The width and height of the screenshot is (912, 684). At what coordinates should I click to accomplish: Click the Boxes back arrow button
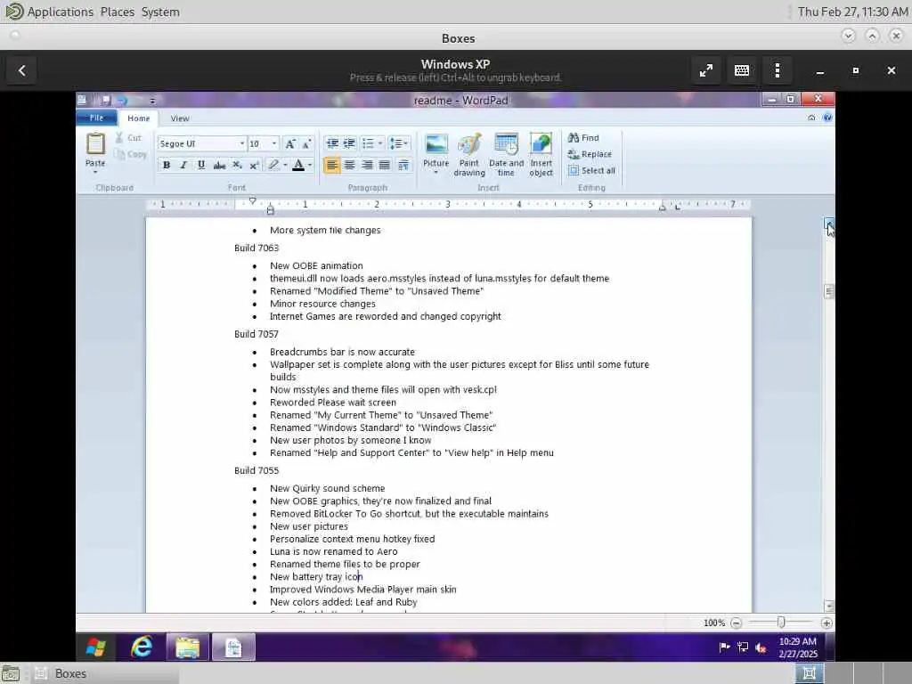coord(22,70)
